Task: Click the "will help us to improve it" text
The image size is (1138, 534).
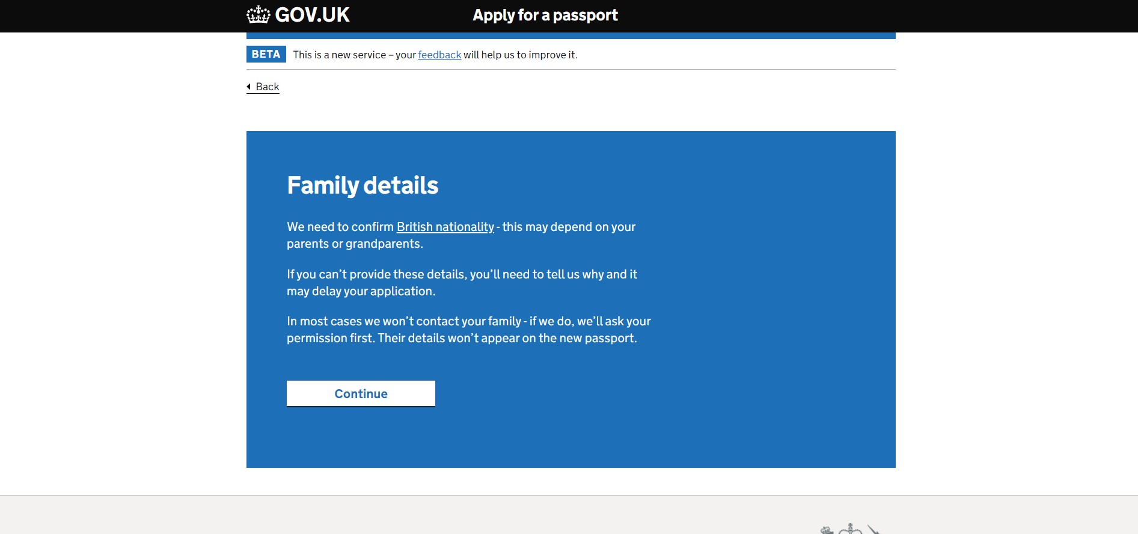Action: [520, 55]
